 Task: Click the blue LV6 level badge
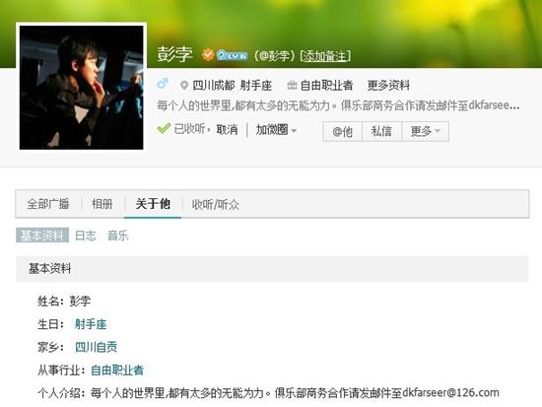[232, 55]
